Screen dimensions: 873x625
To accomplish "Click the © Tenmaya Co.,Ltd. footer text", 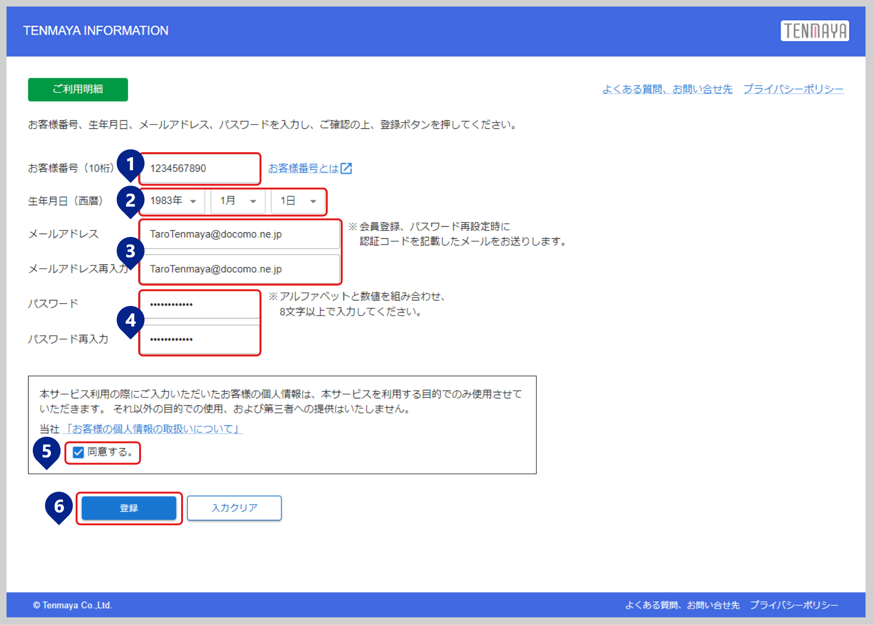I will click(72, 605).
